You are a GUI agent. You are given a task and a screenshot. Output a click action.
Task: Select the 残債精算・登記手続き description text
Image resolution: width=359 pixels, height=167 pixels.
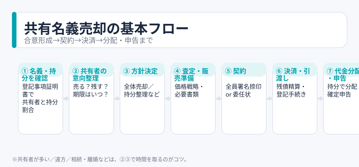[291, 91]
